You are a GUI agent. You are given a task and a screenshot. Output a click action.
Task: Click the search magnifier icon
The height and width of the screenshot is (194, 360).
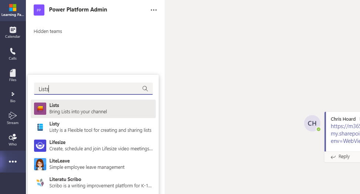[x=145, y=89]
